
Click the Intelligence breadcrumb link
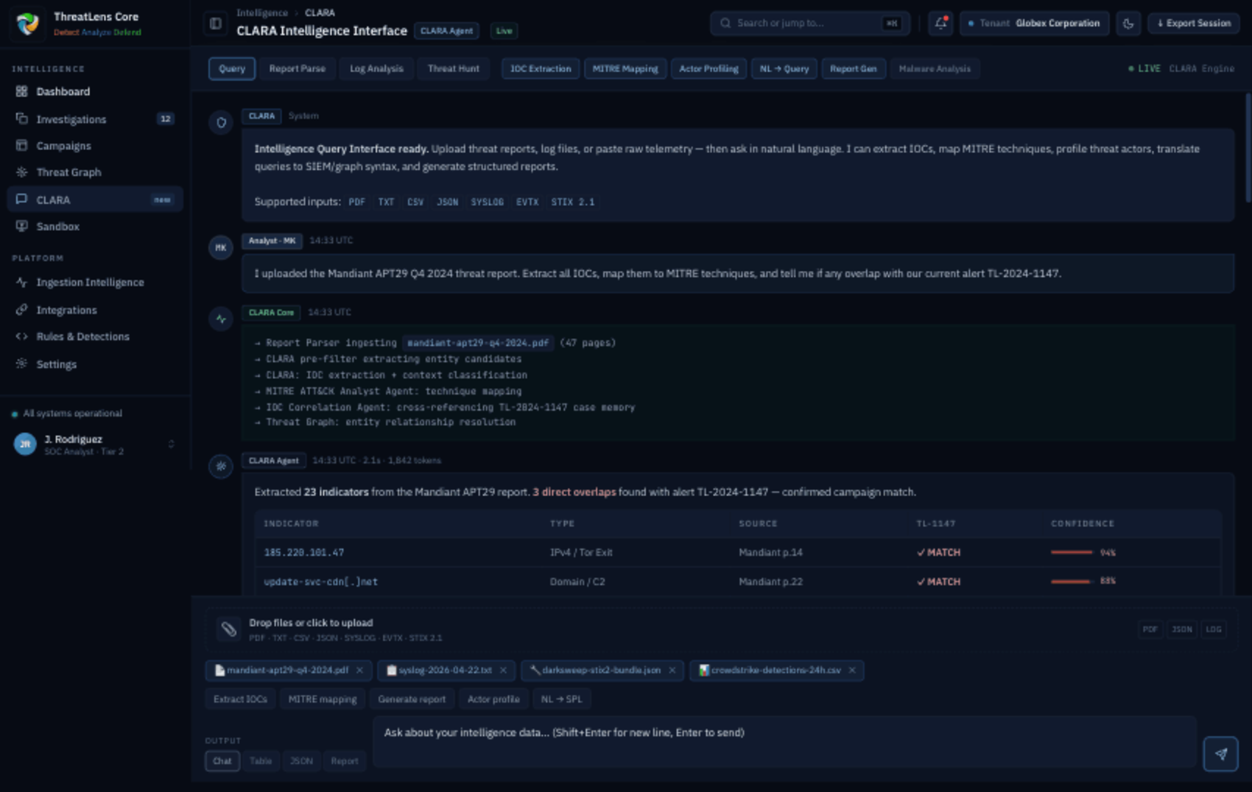(x=262, y=13)
